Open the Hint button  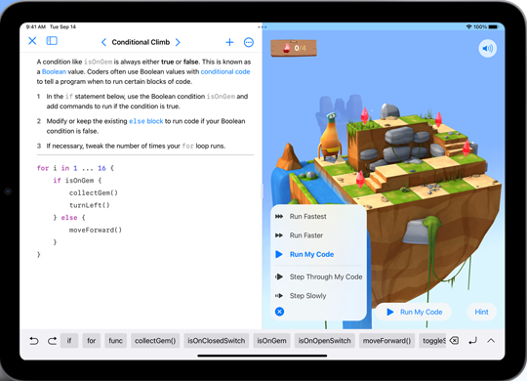tap(481, 312)
